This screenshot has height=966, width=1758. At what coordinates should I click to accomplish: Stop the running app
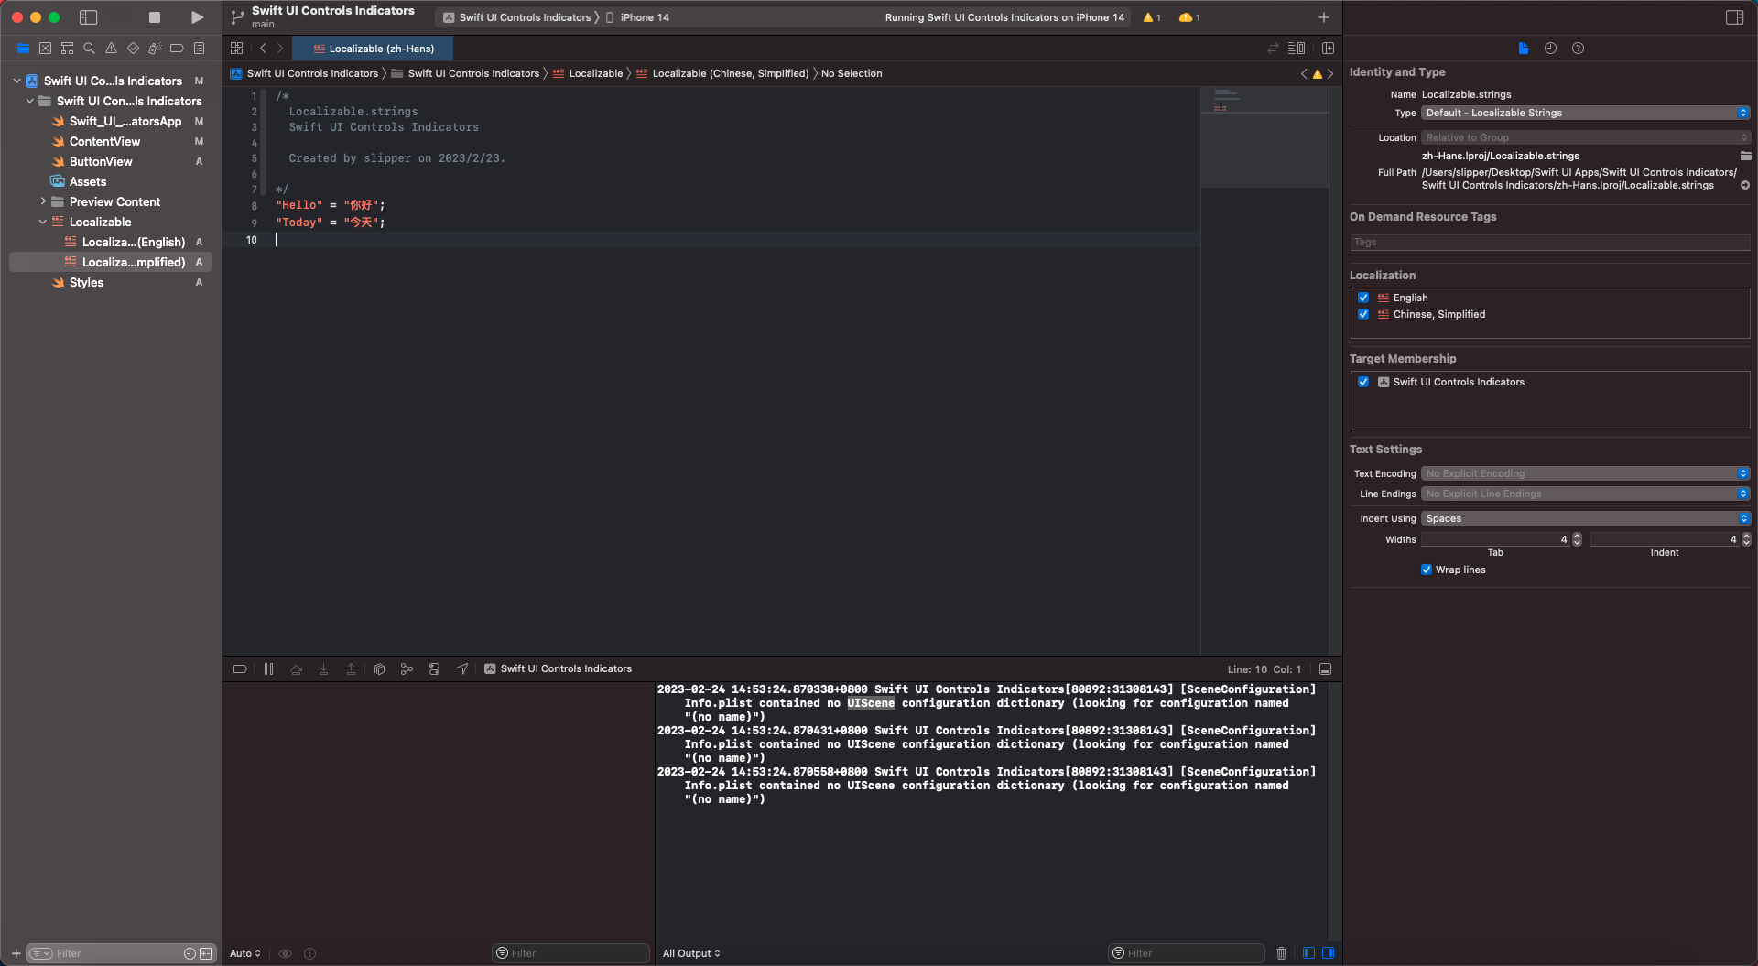pos(155,17)
